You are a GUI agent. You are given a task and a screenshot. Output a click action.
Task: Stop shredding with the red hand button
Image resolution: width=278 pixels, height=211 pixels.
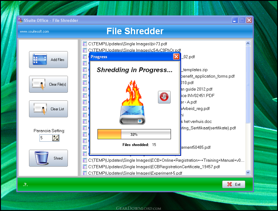tap(164, 97)
